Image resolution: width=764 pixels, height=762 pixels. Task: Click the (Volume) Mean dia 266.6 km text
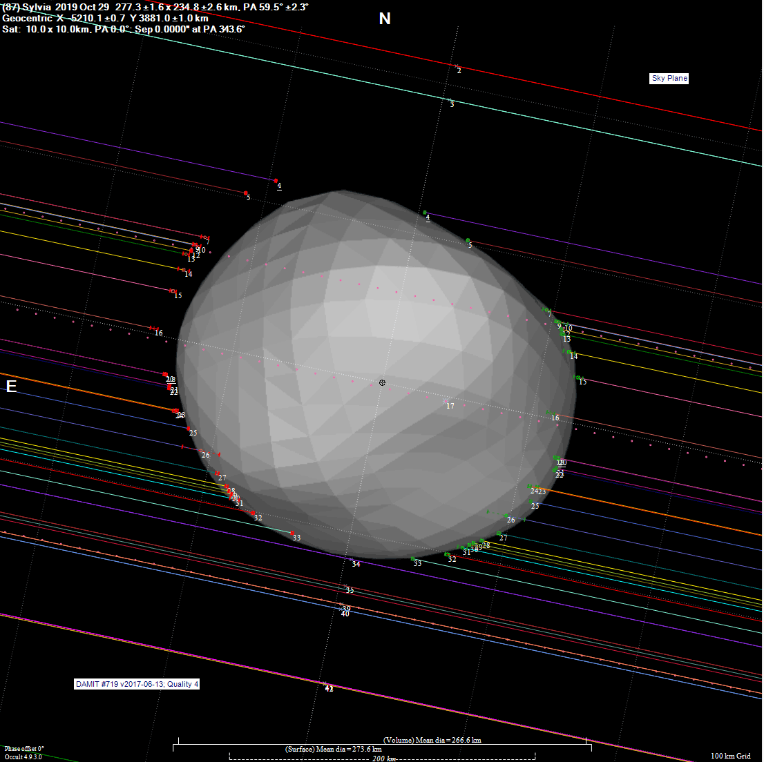(x=432, y=740)
